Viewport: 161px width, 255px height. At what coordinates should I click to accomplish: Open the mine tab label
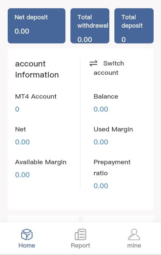[134, 245]
